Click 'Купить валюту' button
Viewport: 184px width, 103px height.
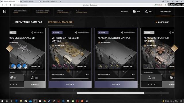165,11
